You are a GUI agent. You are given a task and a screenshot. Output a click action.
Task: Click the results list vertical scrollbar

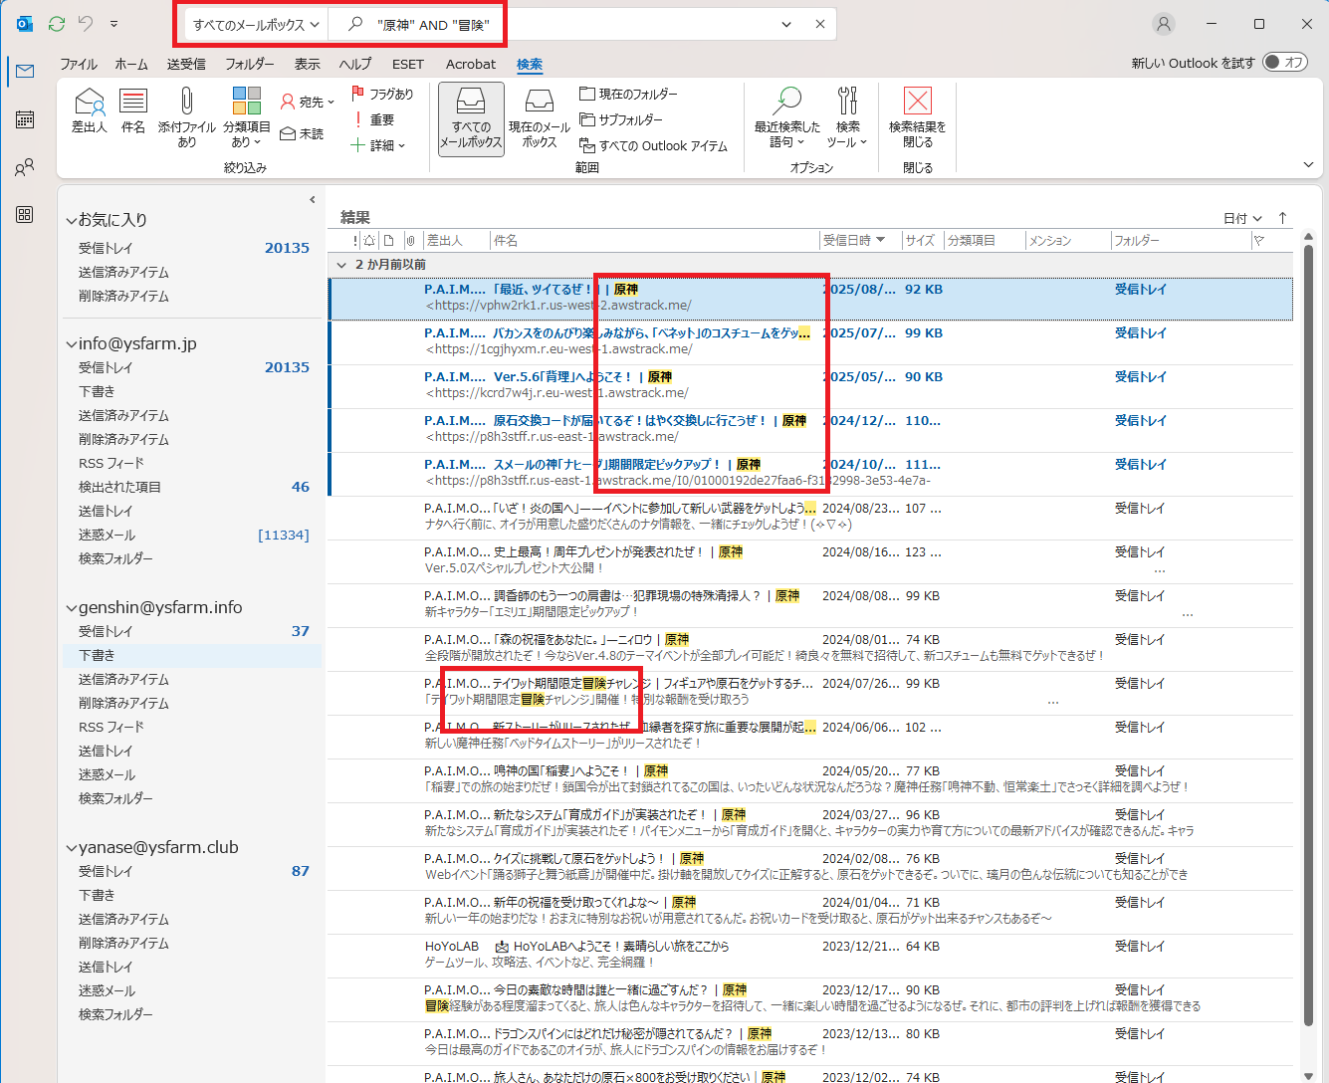point(1308,597)
